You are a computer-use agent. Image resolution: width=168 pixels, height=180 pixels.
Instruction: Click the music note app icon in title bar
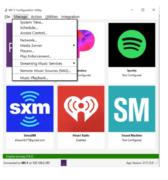click(x=6, y=10)
